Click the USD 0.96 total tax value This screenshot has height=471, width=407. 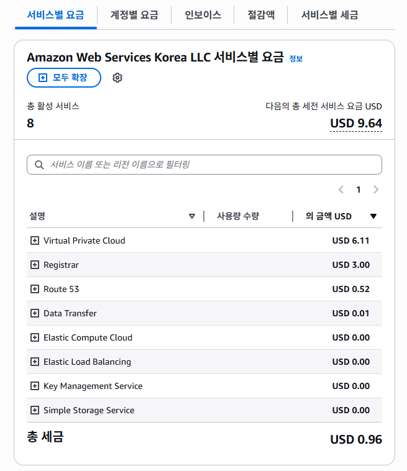(x=356, y=439)
